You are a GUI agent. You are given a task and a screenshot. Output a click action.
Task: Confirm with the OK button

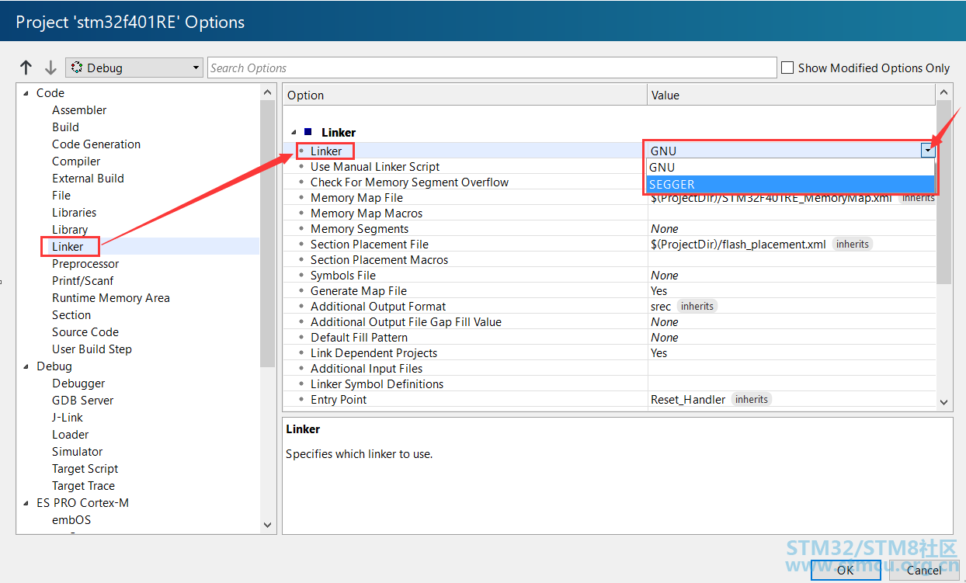click(846, 569)
